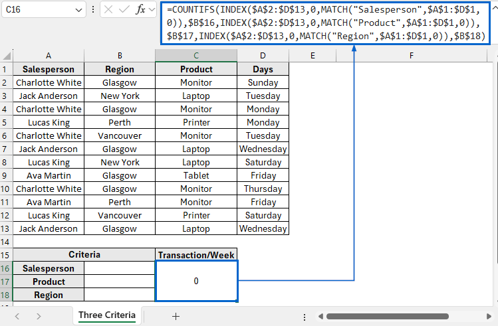Click the name box resize dots handle
Viewport: 498px width, 326px height.
tap(92, 10)
